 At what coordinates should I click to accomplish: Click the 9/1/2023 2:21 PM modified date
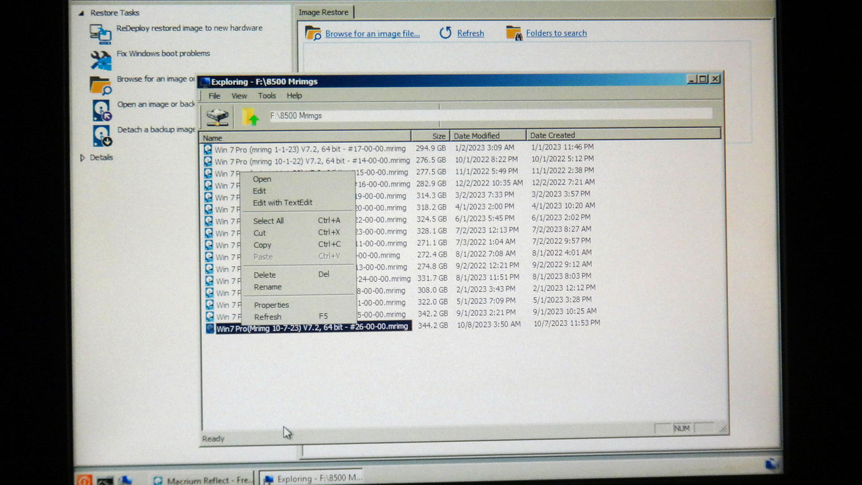488,313
